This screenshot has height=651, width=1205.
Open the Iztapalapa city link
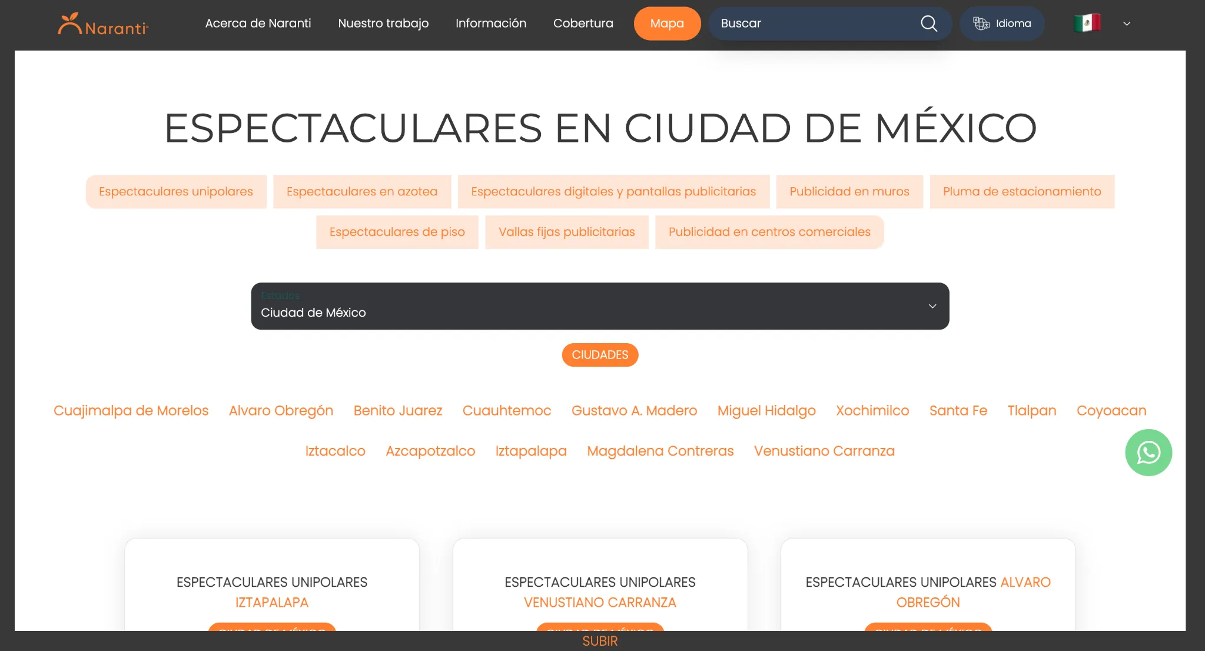click(530, 450)
